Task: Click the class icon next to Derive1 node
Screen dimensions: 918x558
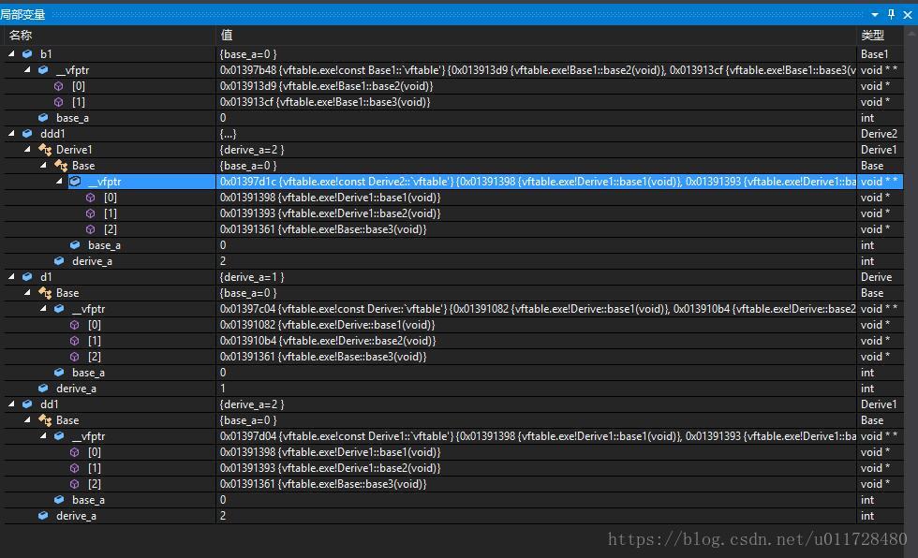Action: [46, 149]
